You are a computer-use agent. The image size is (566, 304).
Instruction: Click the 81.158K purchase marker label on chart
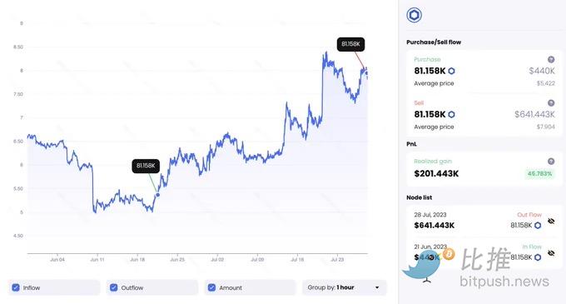(x=146, y=166)
